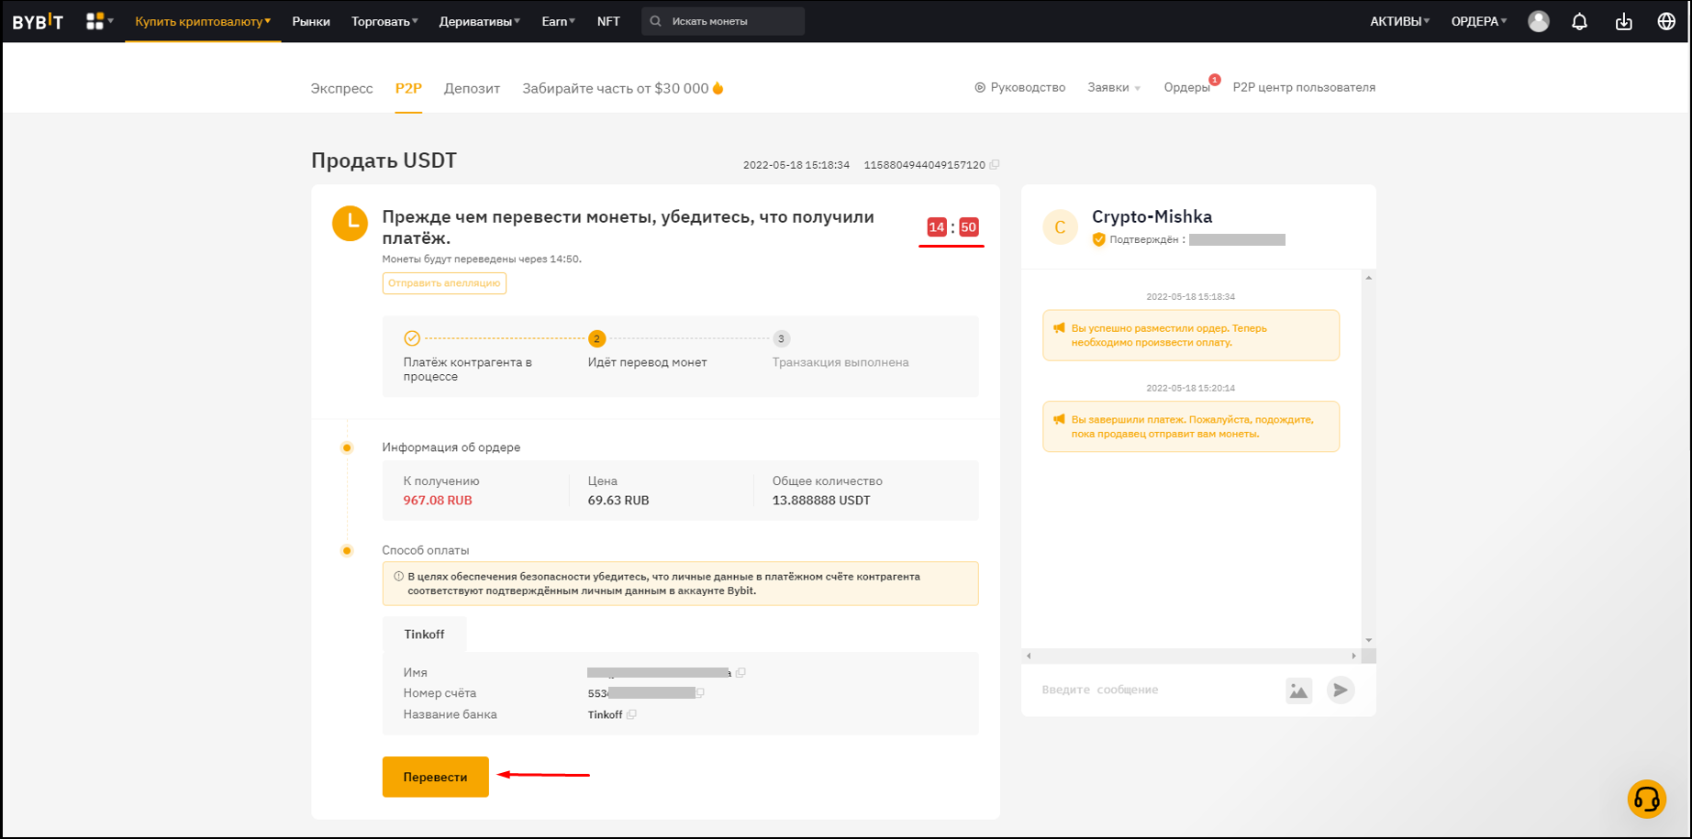This screenshot has height=839, width=1692.
Task: Click chat horizontal scrollbar left arrow
Action: (x=1029, y=656)
